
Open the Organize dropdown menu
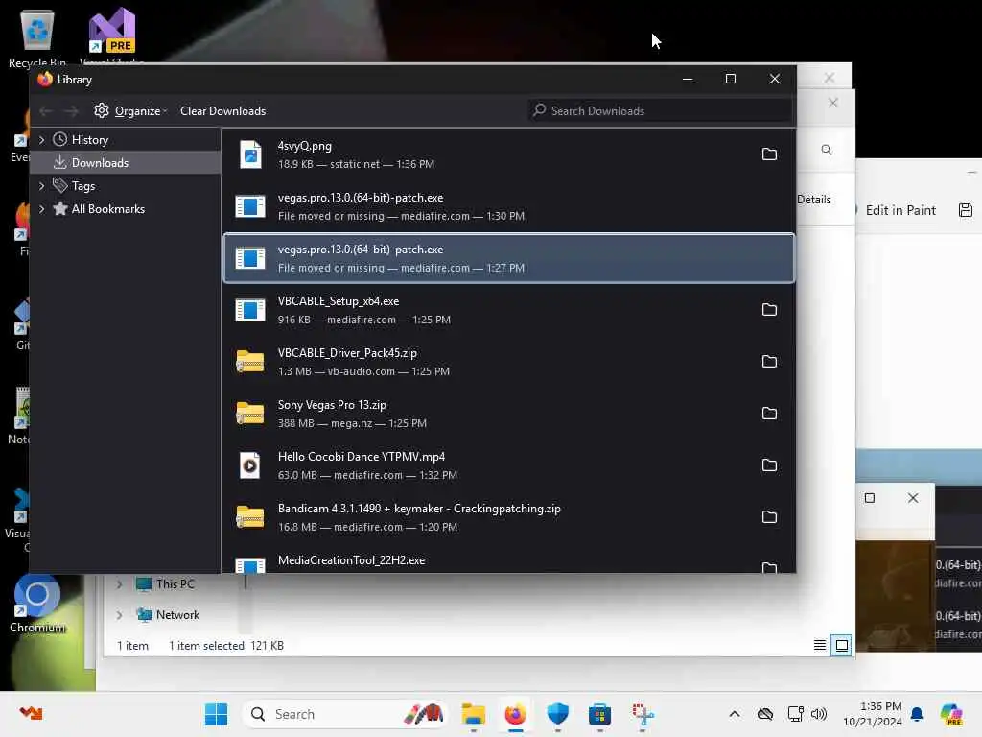tap(131, 111)
